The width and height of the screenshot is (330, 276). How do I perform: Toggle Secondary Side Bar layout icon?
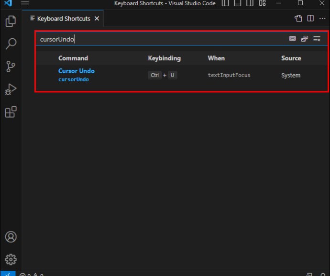(x=250, y=3)
